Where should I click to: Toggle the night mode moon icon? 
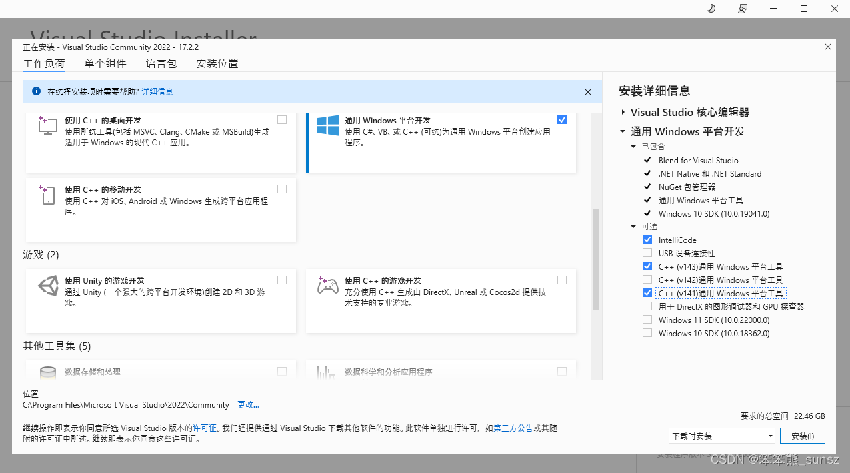coord(711,9)
